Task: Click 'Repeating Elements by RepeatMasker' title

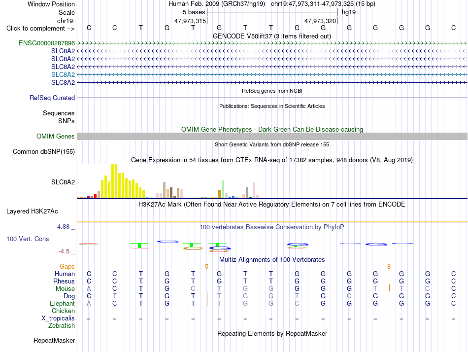Action: (272, 333)
